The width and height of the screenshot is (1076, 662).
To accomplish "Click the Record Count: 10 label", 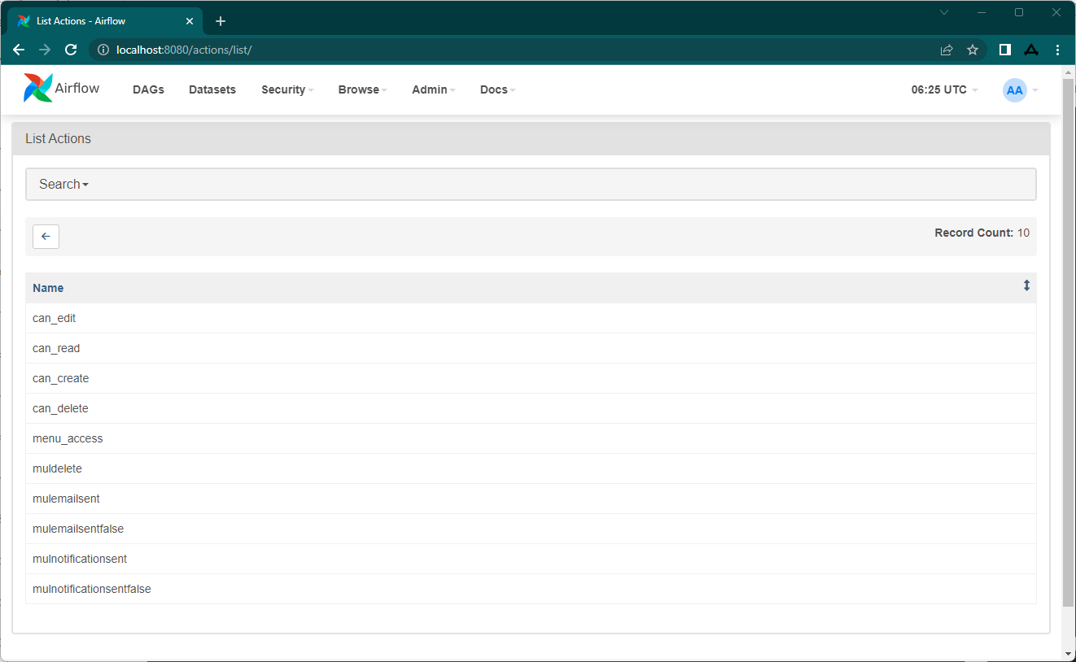I will [x=982, y=233].
